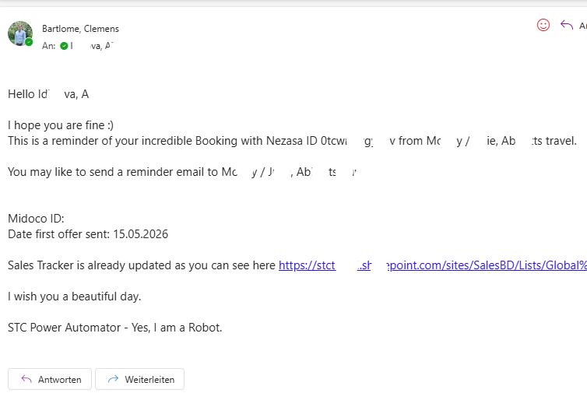Click the arrow icon inside the Antworten button

coord(26,379)
